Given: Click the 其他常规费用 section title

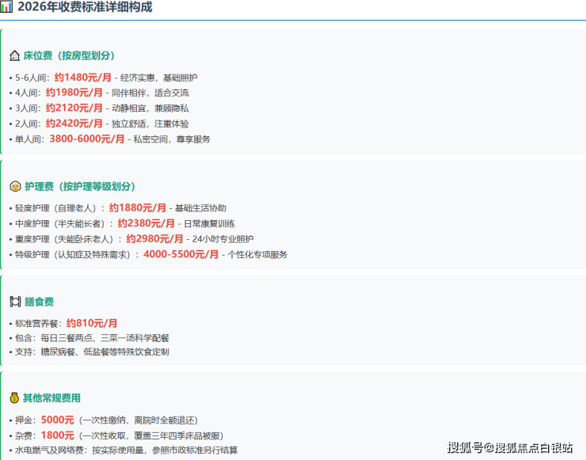Looking at the screenshot, I should (52, 398).
